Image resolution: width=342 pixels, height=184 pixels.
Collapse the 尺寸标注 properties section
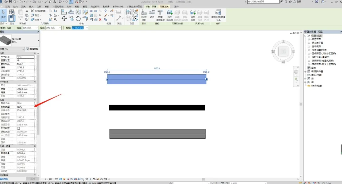pyautogui.click(x=35, y=82)
